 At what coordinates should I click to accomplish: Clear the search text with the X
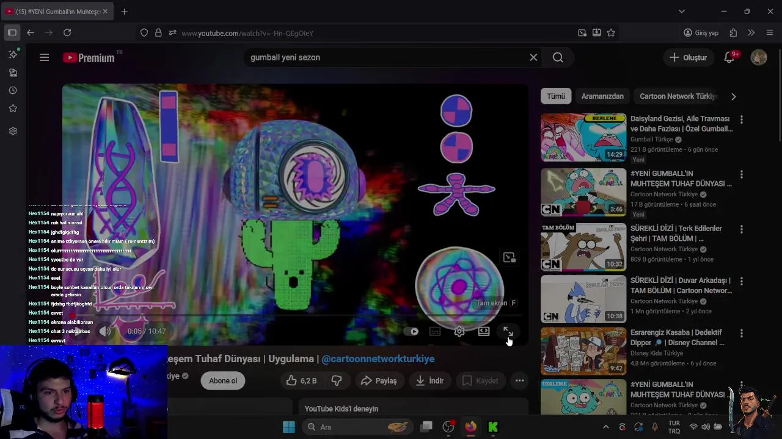click(x=533, y=57)
